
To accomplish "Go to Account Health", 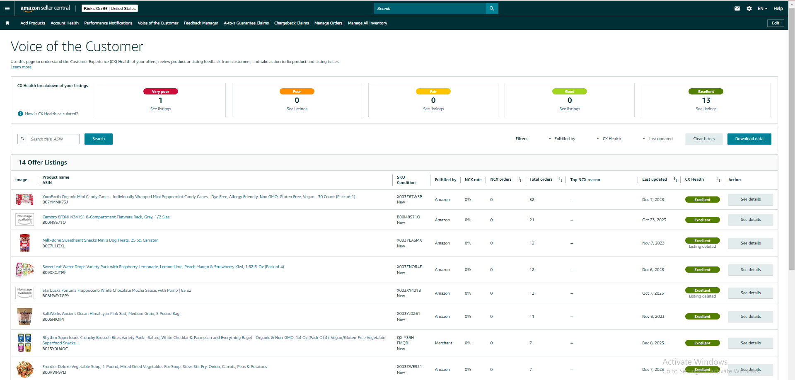I will (65, 23).
